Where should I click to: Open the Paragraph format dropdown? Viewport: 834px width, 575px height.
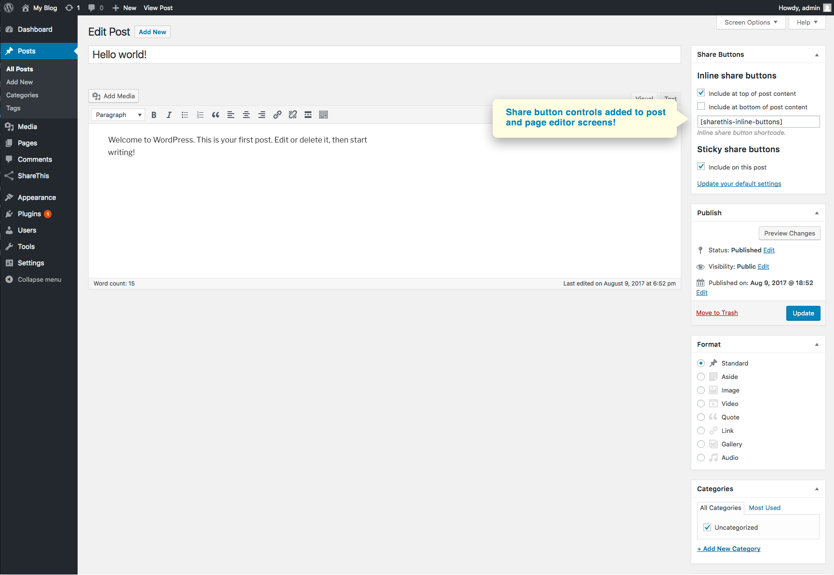[x=118, y=115]
